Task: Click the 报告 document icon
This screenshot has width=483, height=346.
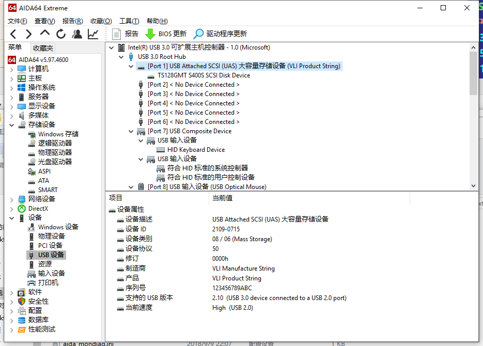Action: pos(116,34)
